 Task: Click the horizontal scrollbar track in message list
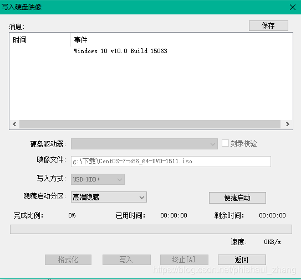tap(150, 124)
